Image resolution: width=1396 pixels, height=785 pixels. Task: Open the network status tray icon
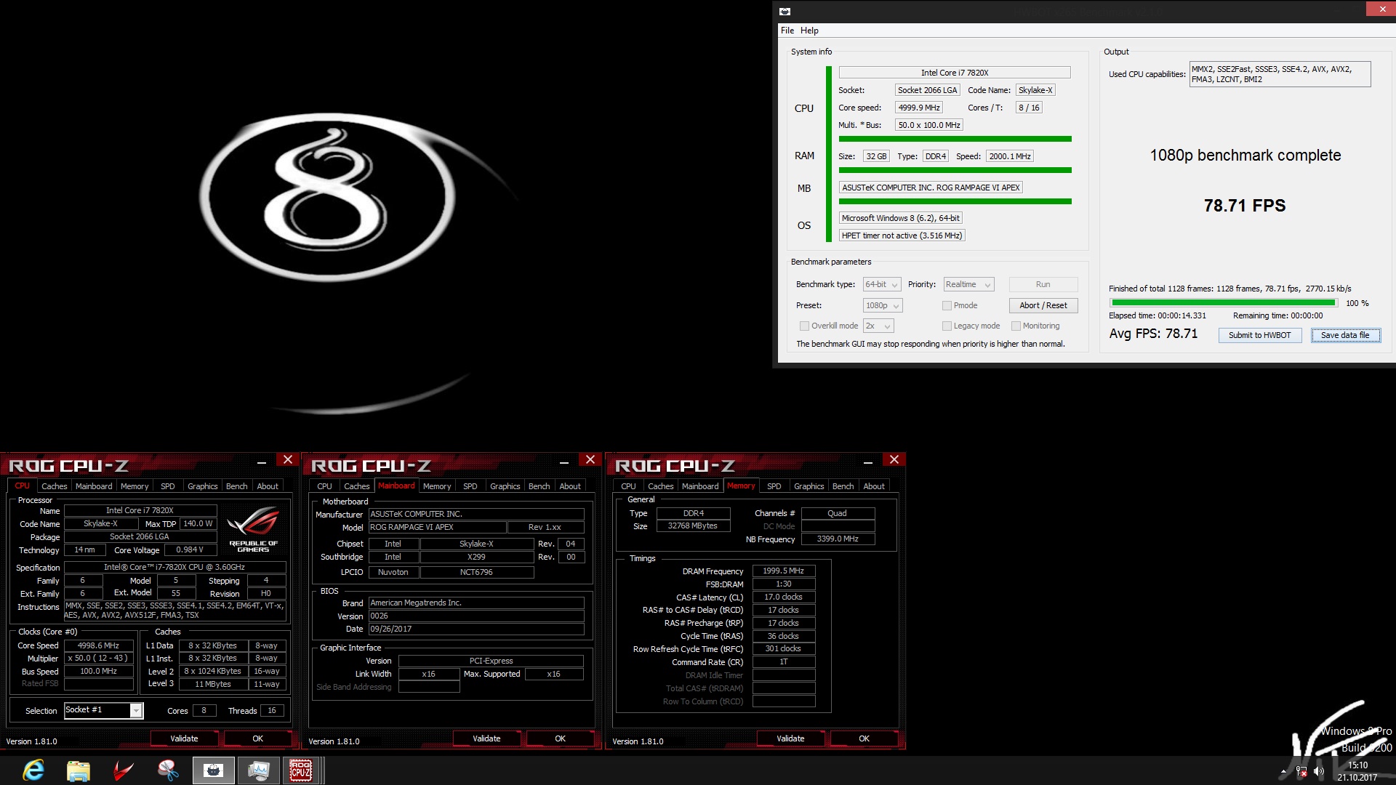click(x=1301, y=772)
